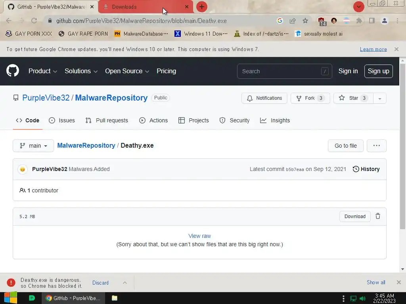Image resolution: width=406 pixels, height=304 pixels.
Task: Click Discard on blocked download
Action: point(100,283)
